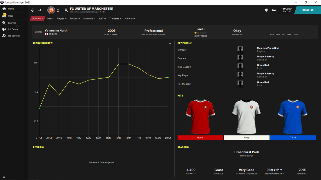Open the Job Centre sidebar icon

pyautogui.click(x=4, y=29)
